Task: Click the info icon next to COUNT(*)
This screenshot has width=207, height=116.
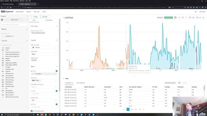Action: click(13, 36)
